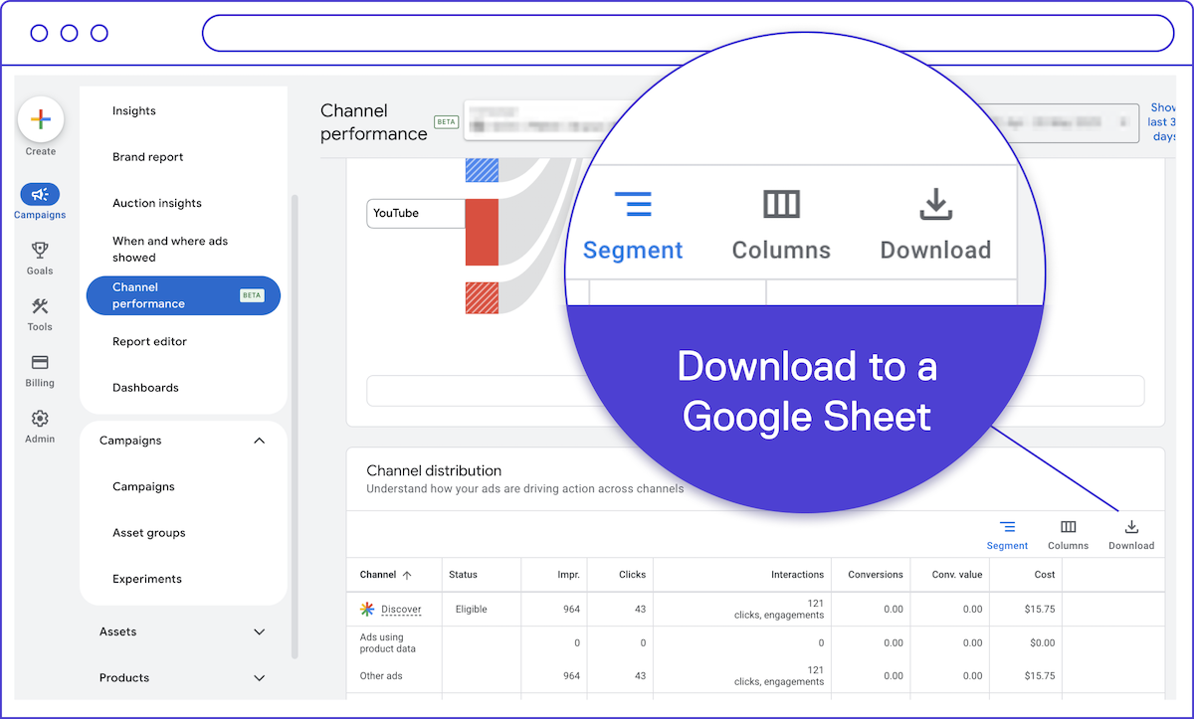Open Auction insights menu item
1194x719 pixels.
(157, 203)
